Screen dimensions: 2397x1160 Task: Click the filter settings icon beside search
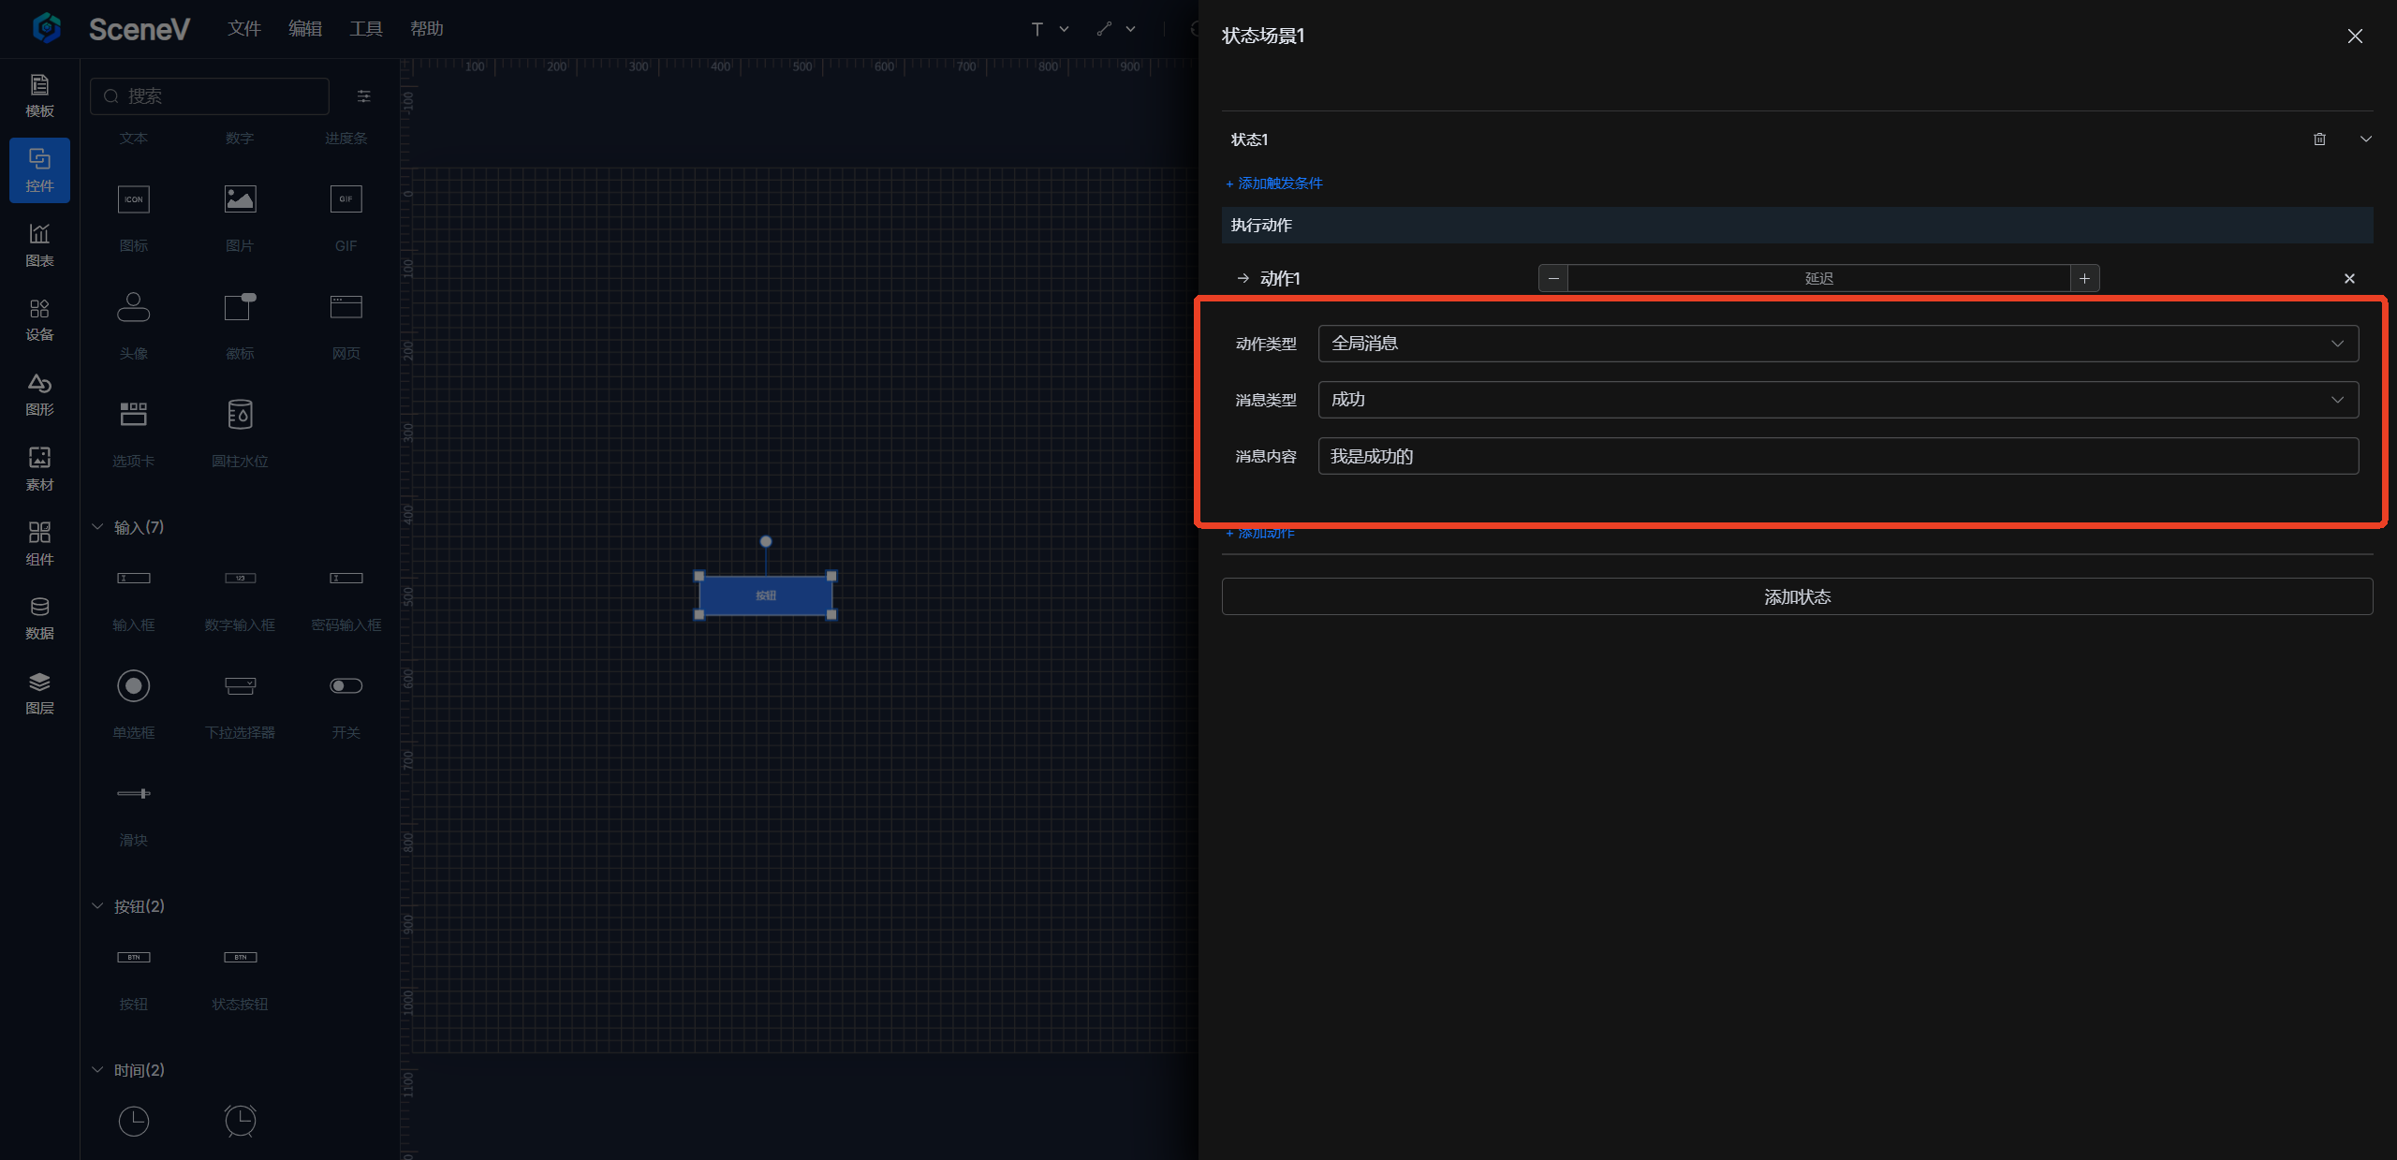point(364,95)
